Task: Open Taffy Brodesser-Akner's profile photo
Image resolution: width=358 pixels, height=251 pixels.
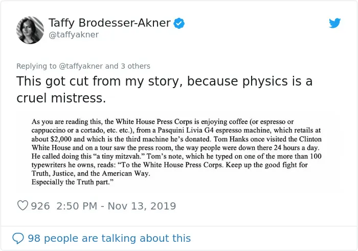Action: pos(30,30)
